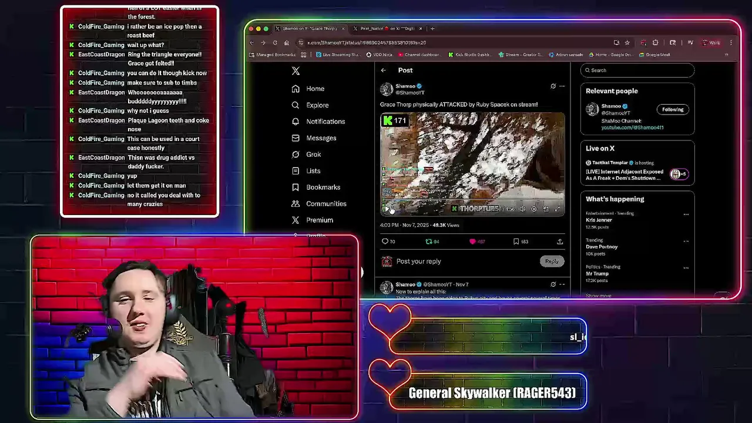
Task: Enter video fullscreen mode
Action: click(558, 209)
